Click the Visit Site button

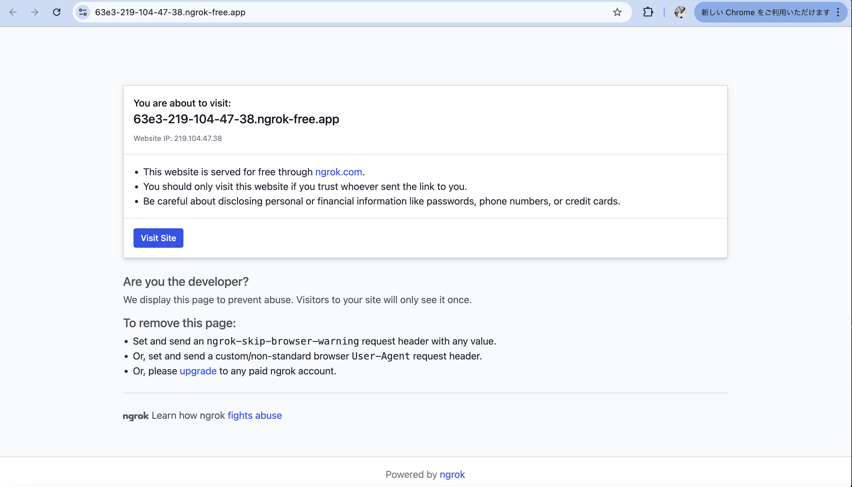[x=158, y=238]
